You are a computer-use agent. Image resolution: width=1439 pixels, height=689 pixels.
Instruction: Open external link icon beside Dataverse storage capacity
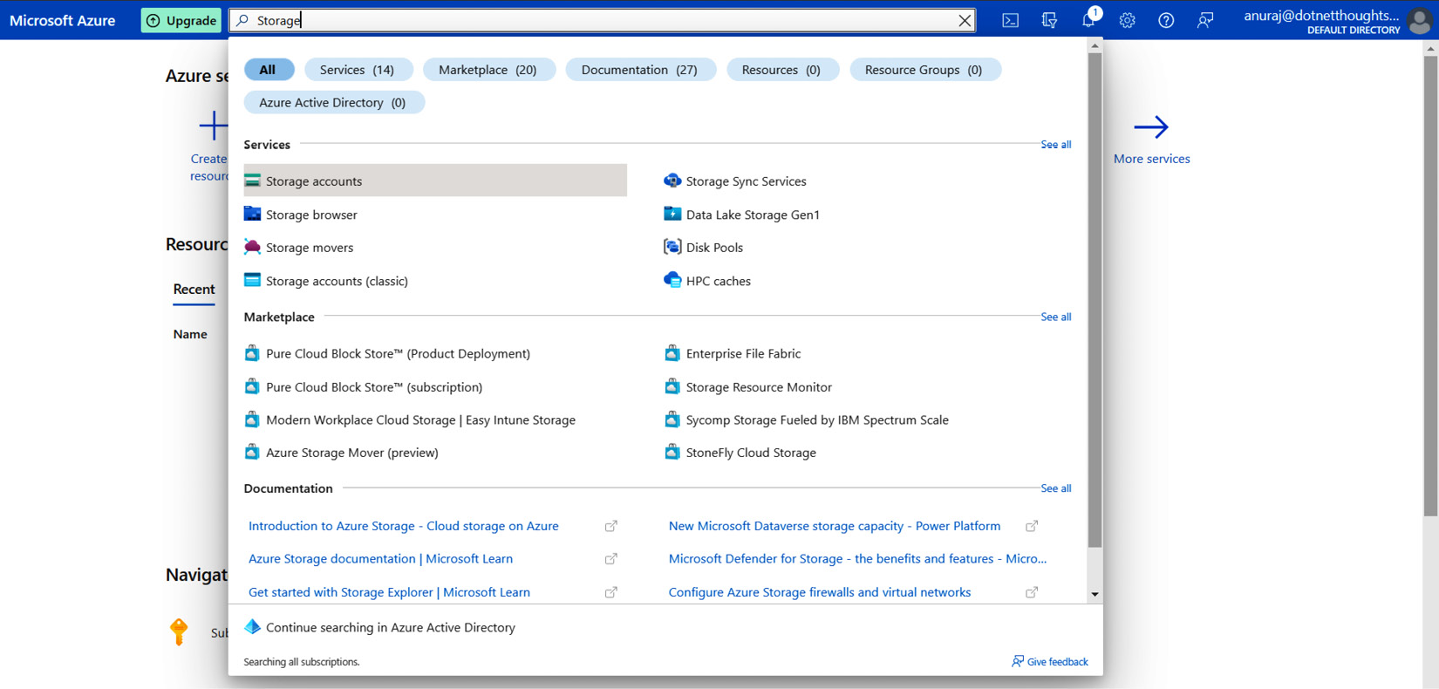click(x=1032, y=526)
